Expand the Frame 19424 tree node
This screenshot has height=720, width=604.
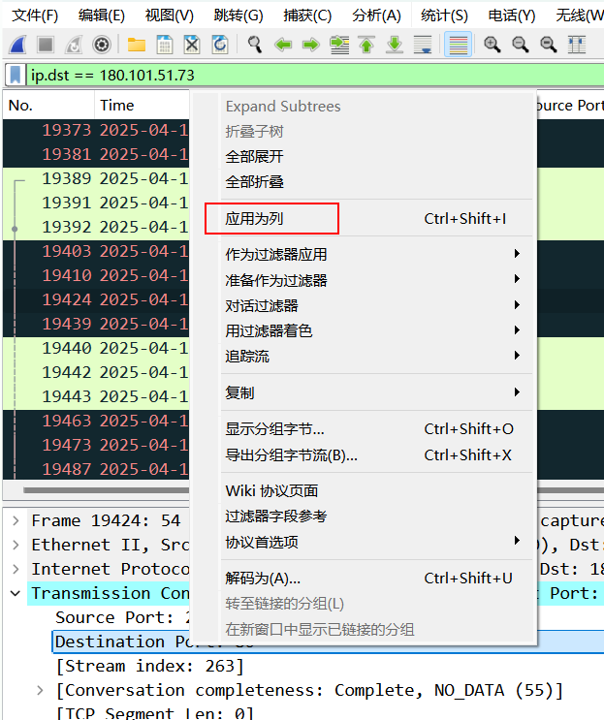pos(16,520)
